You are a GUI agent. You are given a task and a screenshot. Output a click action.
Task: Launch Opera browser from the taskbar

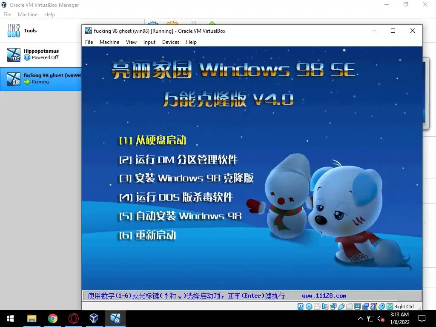(x=73, y=318)
